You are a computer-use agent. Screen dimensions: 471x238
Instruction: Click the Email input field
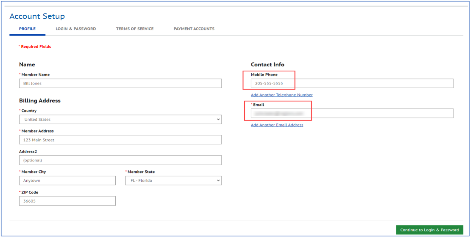(x=352, y=113)
